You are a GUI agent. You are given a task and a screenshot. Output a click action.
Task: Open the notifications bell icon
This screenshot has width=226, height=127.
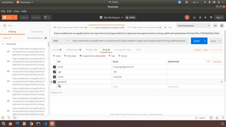[x=206, y=17]
